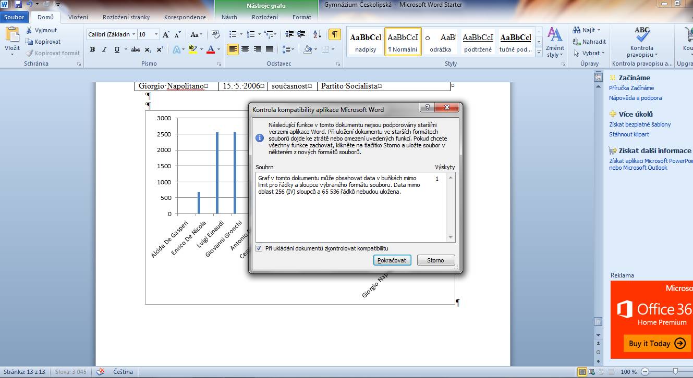Screen dimensions: 693x378
Task: Apply the nadpisy style
Action: 366,42
